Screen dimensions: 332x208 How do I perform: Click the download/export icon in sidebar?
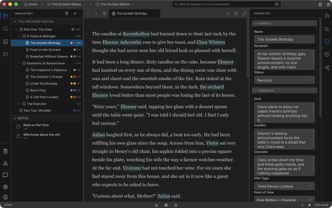[x=5, y=163]
